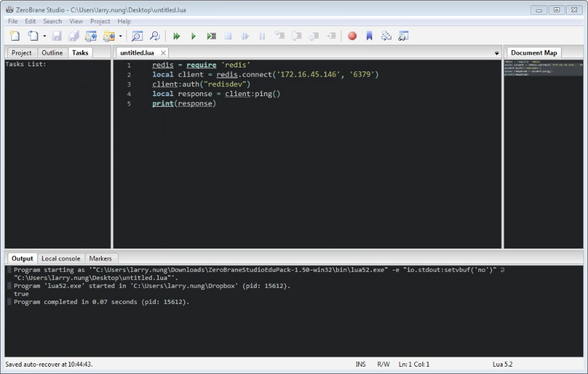
Task: Click the Find in files toolbar icon
Action: coord(154,36)
